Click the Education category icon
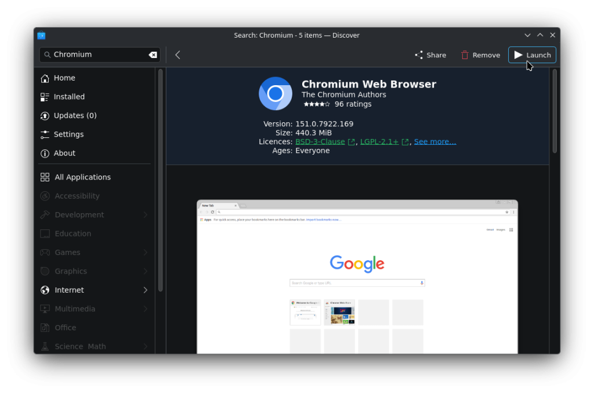The image size is (594, 394). pos(45,234)
